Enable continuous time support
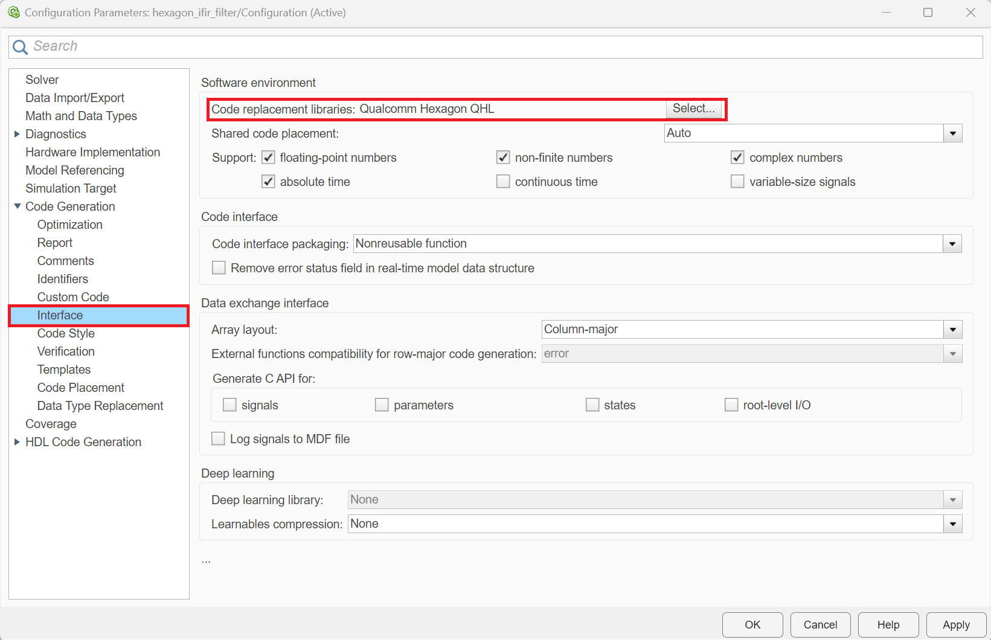 pos(503,182)
